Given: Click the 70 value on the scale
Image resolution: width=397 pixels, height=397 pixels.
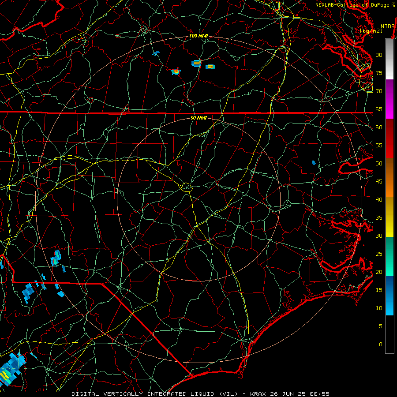Looking at the screenshot, I should pos(379,91).
